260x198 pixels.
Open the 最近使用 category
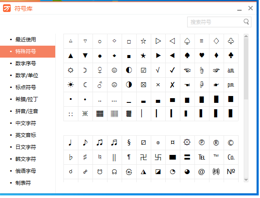click(x=26, y=39)
